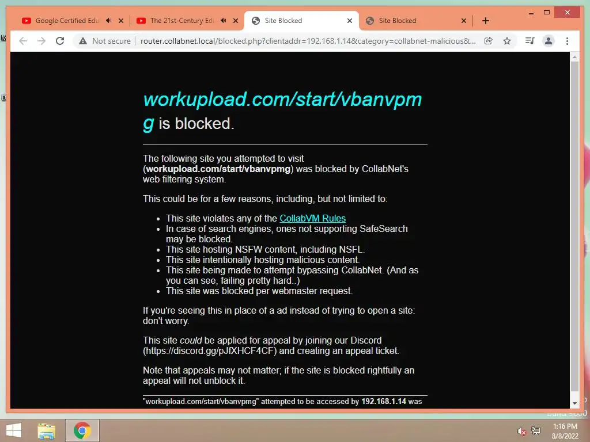
Task: Open a new tab with plus button
Action: click(x=485, y=21)
